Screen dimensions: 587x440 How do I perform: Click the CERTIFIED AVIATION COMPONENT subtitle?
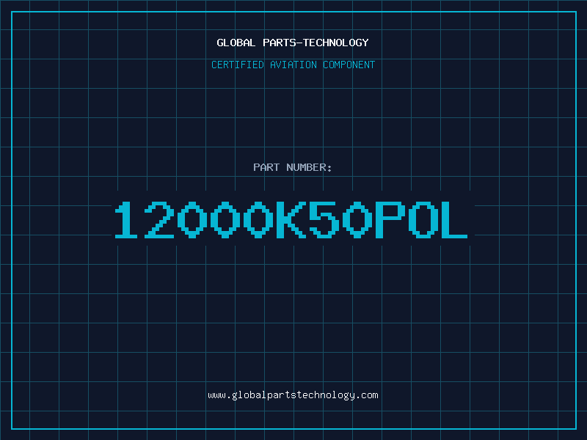tap(293, 65)
